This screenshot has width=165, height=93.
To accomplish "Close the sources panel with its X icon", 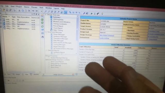I will point(38,14).
